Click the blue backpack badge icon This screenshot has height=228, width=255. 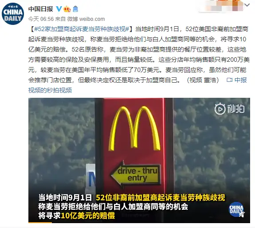(75, 9)
